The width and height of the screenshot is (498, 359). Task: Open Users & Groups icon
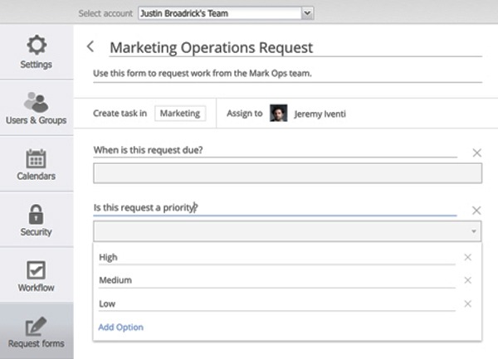[x=37, y=101]
